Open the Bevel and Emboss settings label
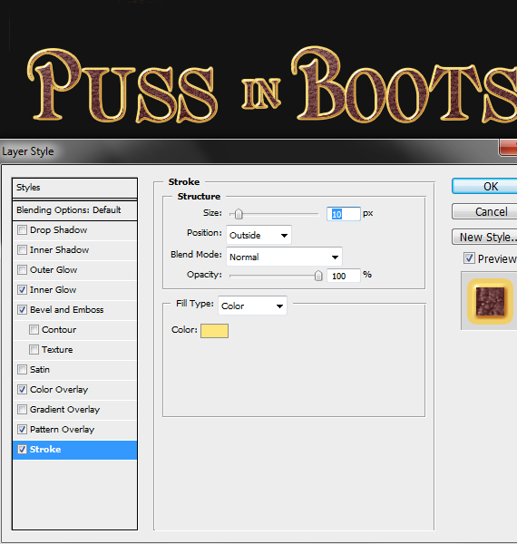517x544 pixels. (x=66, y=310)
